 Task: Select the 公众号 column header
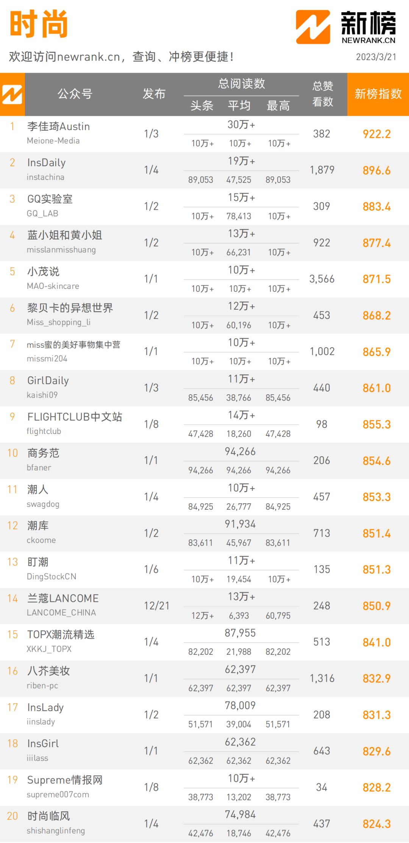pyautogui.click(x=75, y=94)
